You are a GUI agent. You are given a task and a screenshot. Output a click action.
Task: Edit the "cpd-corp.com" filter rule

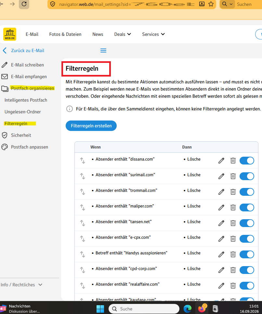[x=221, y=270]
